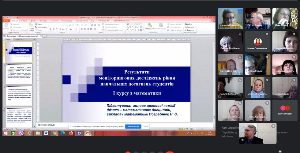Open Направление текста (Text Direction) dropdown
The width and height of the screenshot is (300, 153).
pyautogui.click(x=111, y=24)
